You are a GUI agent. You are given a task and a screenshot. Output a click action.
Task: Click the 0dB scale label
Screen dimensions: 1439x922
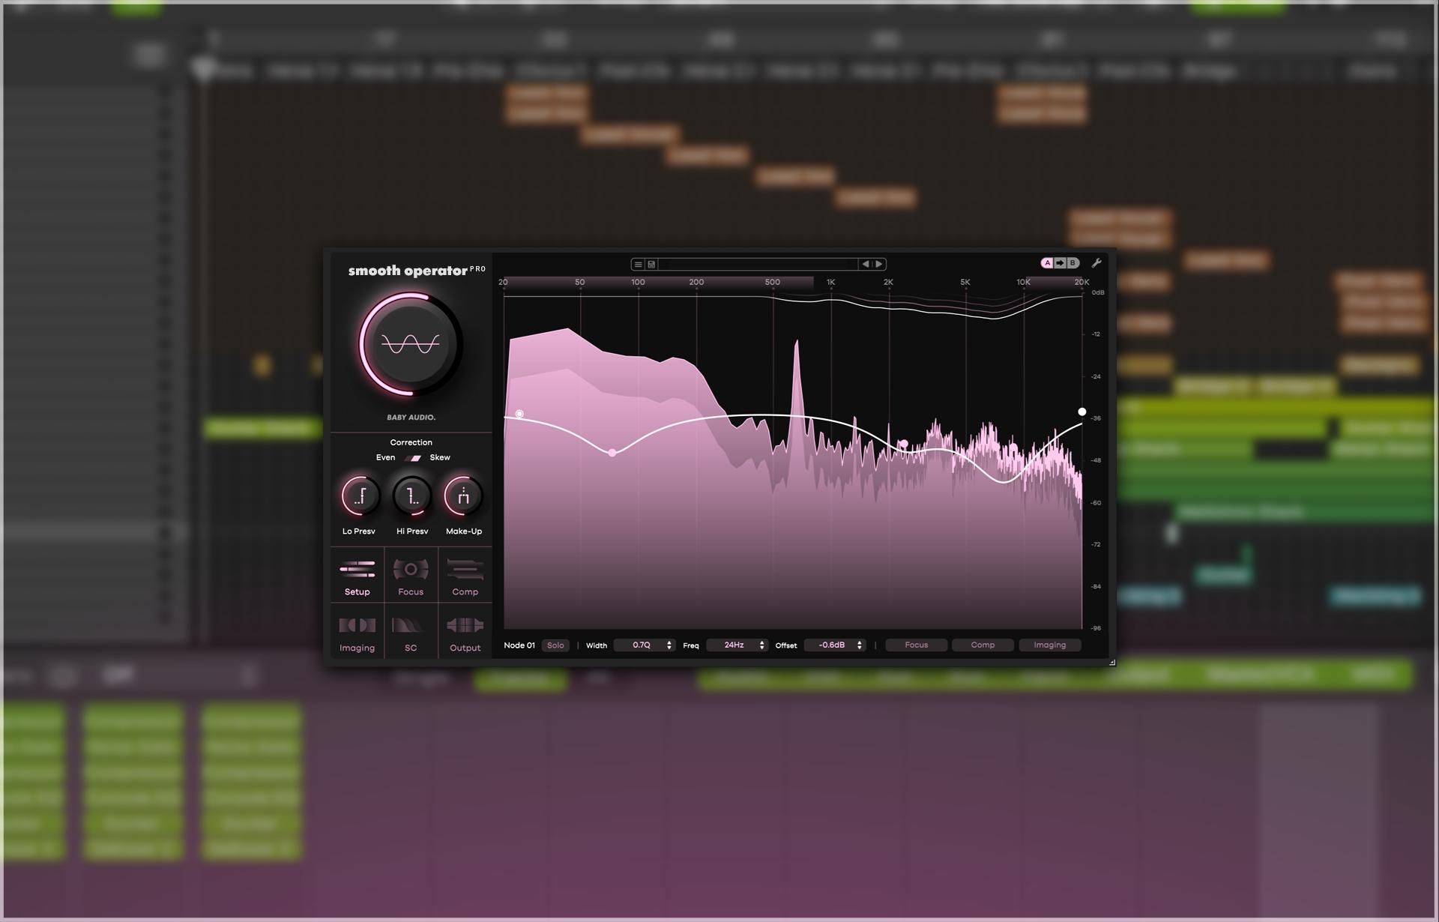tap(1098, 292)
